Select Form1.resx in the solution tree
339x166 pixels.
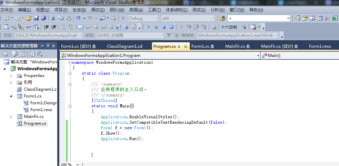37,110
